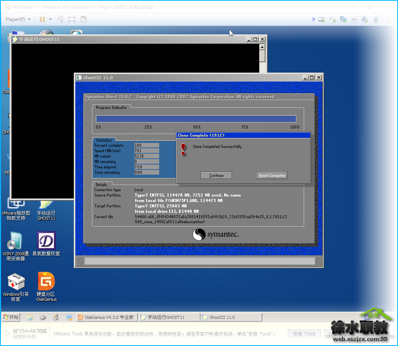
Task: Click the Symantec logo in Ghost window
Action: point(216,234)
